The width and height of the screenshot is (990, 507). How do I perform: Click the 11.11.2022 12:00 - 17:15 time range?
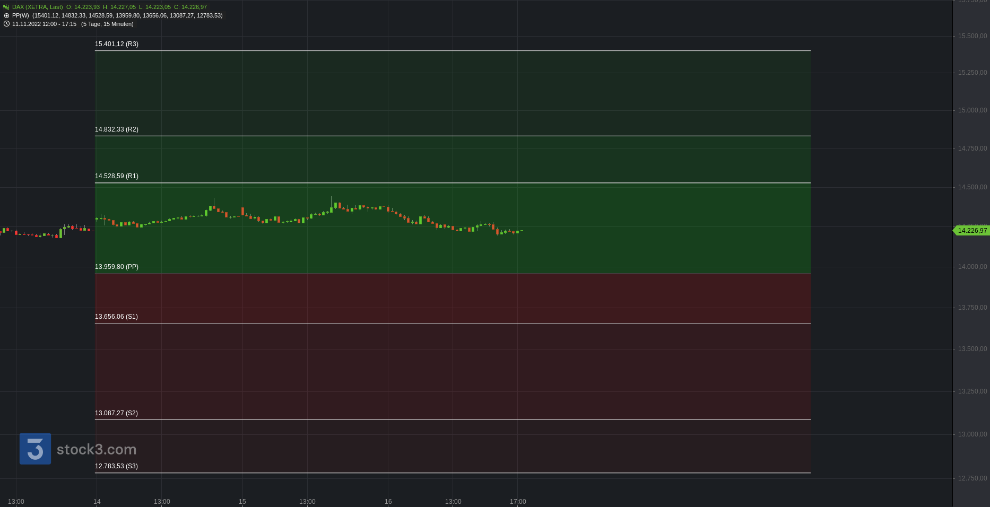coord(44,24)
